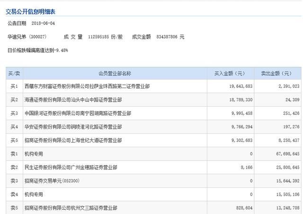Viewport: 303px width, 214px height.
Task: Click the 卖4 row label
Action: coord(14,195)
